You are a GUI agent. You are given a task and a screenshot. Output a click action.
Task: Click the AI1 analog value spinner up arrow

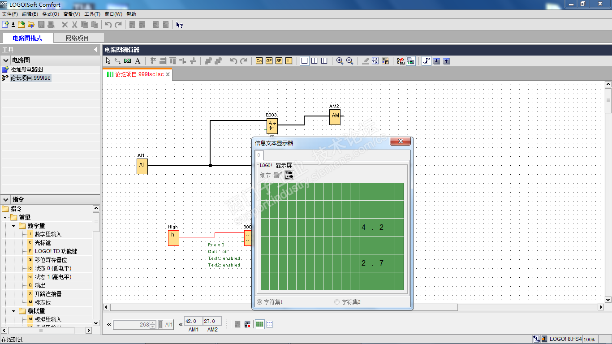pyautogui.click(x=153, y=322)
